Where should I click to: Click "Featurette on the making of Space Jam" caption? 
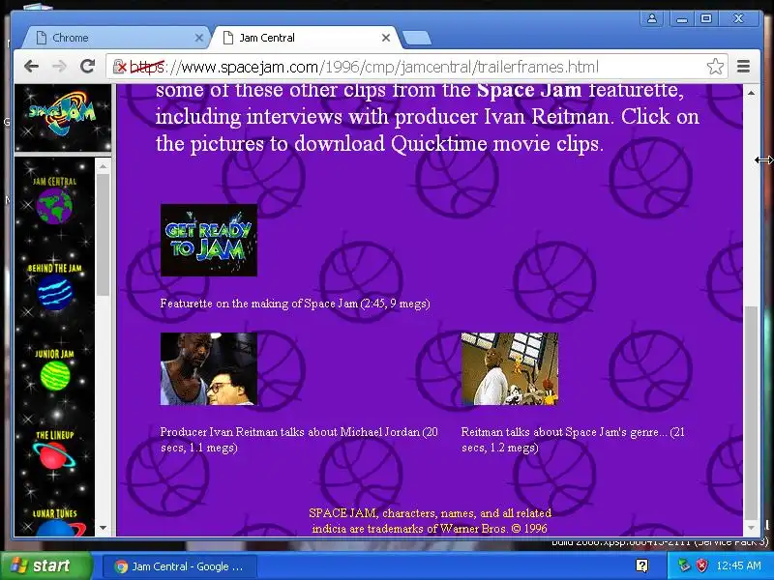(x=295, y=304)
